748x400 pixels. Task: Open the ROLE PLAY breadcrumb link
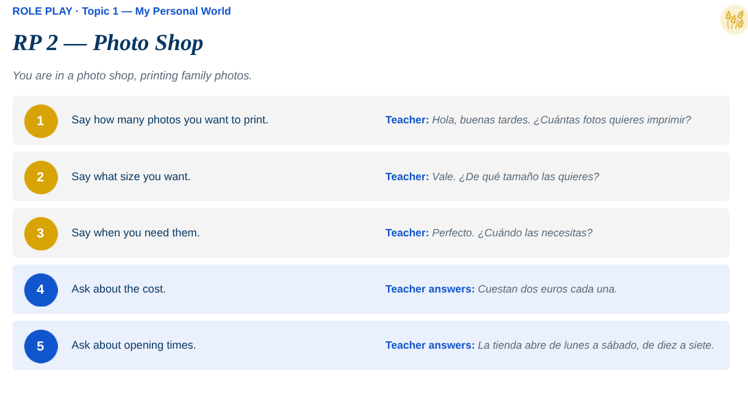[42, 11]
